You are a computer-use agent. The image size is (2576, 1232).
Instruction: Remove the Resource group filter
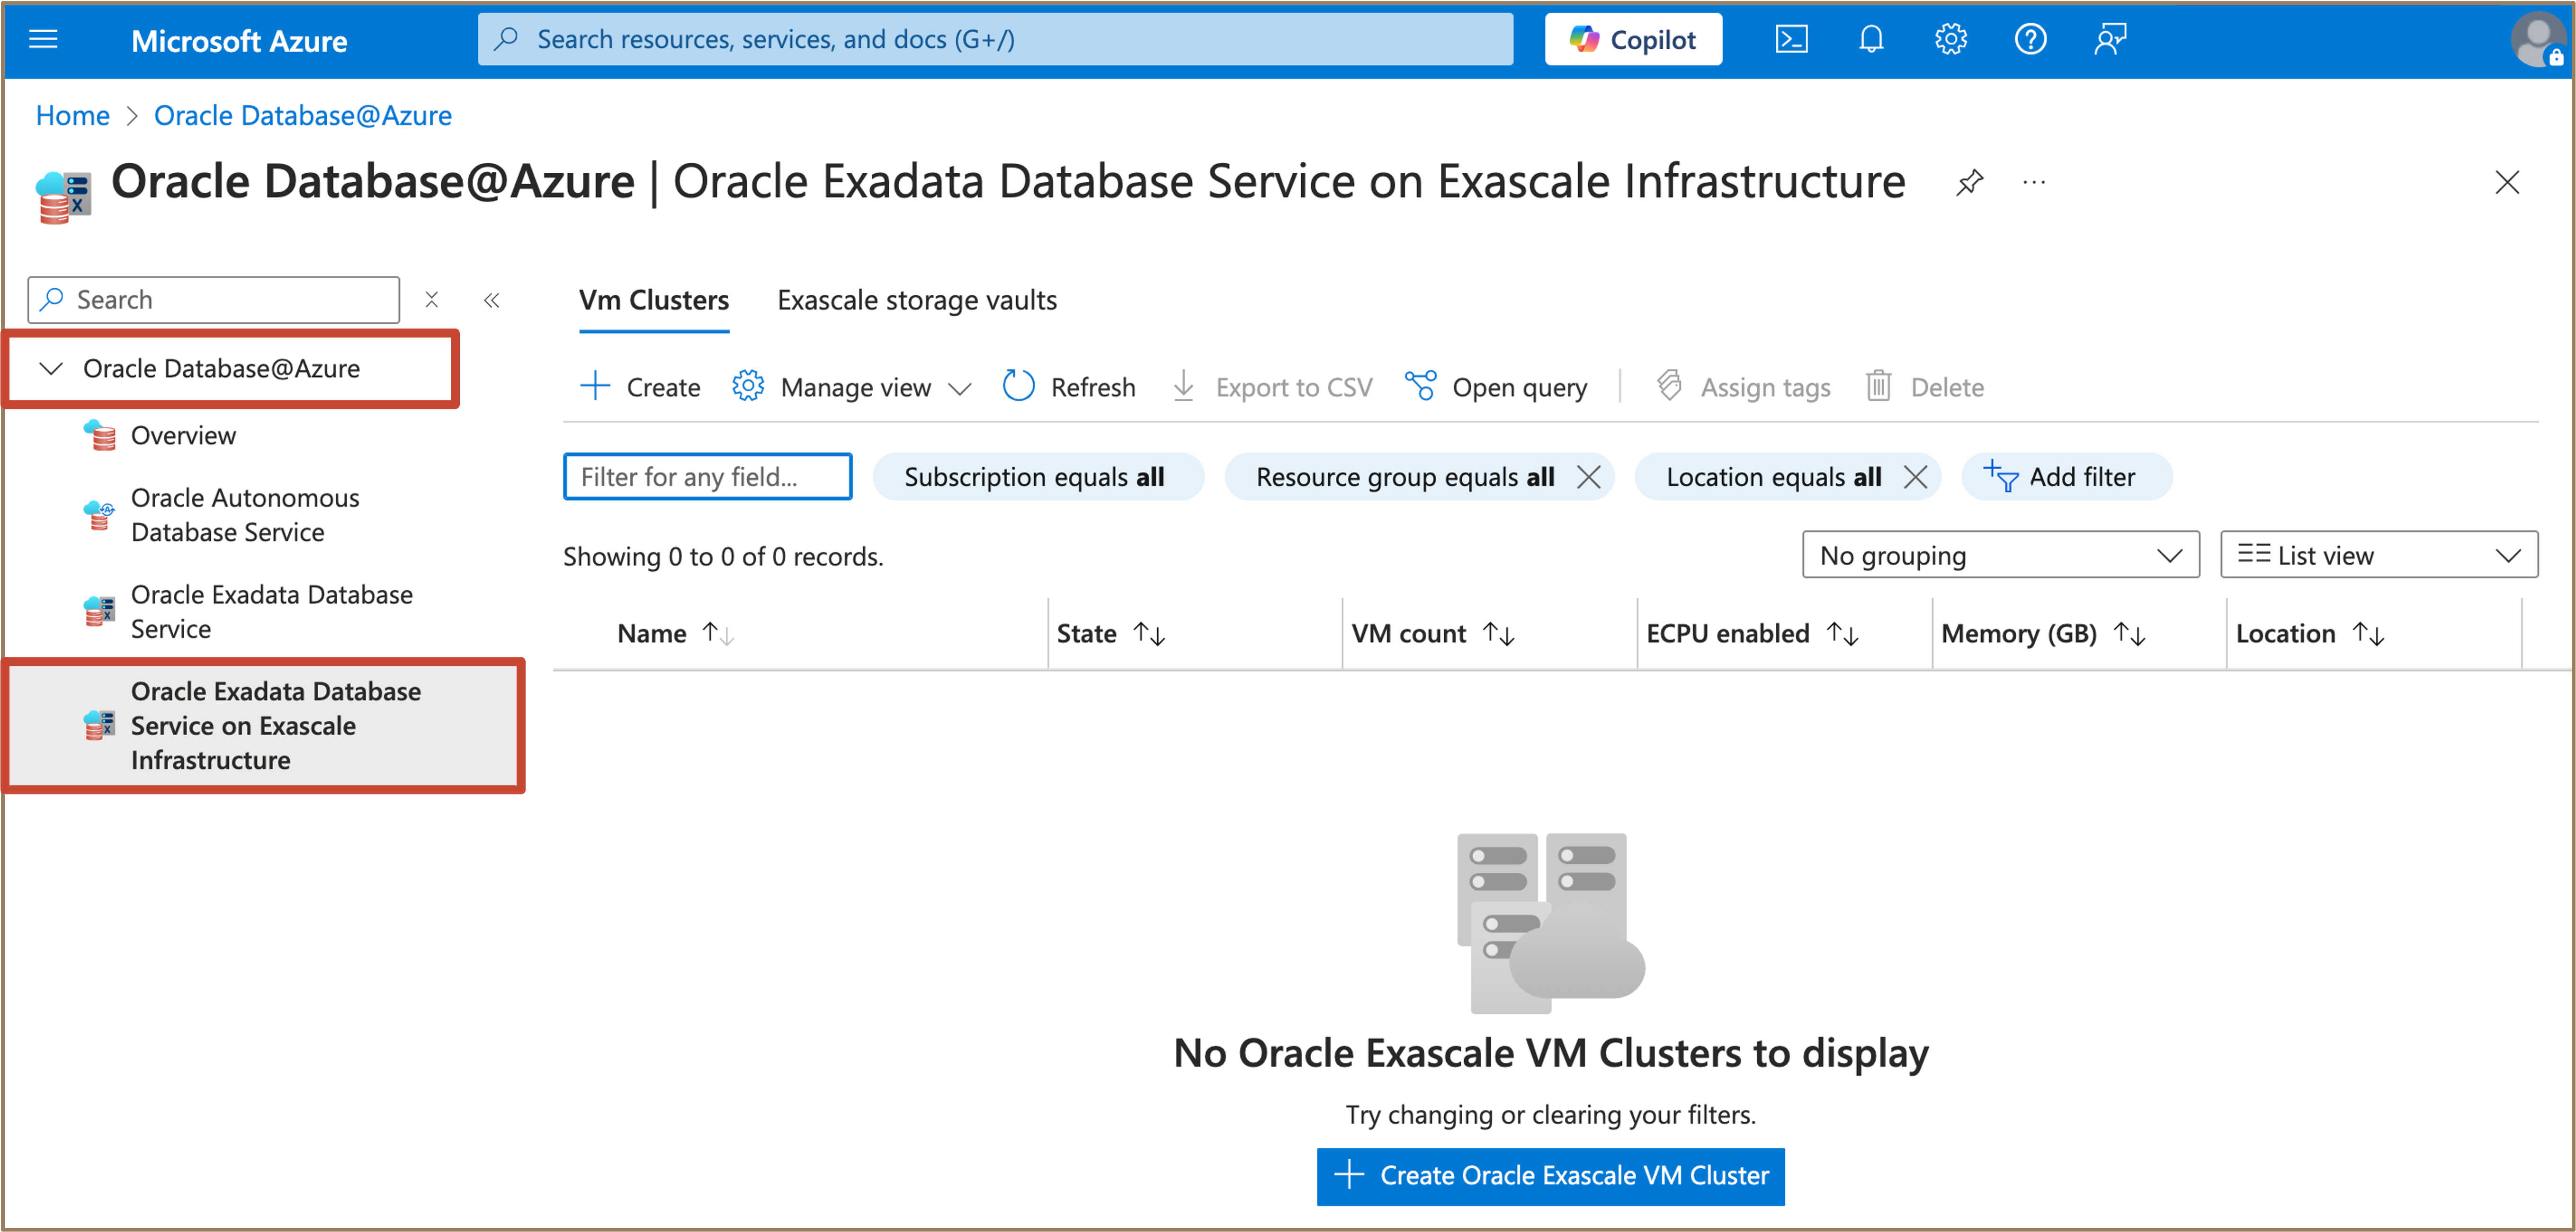tap(1588, 477)
